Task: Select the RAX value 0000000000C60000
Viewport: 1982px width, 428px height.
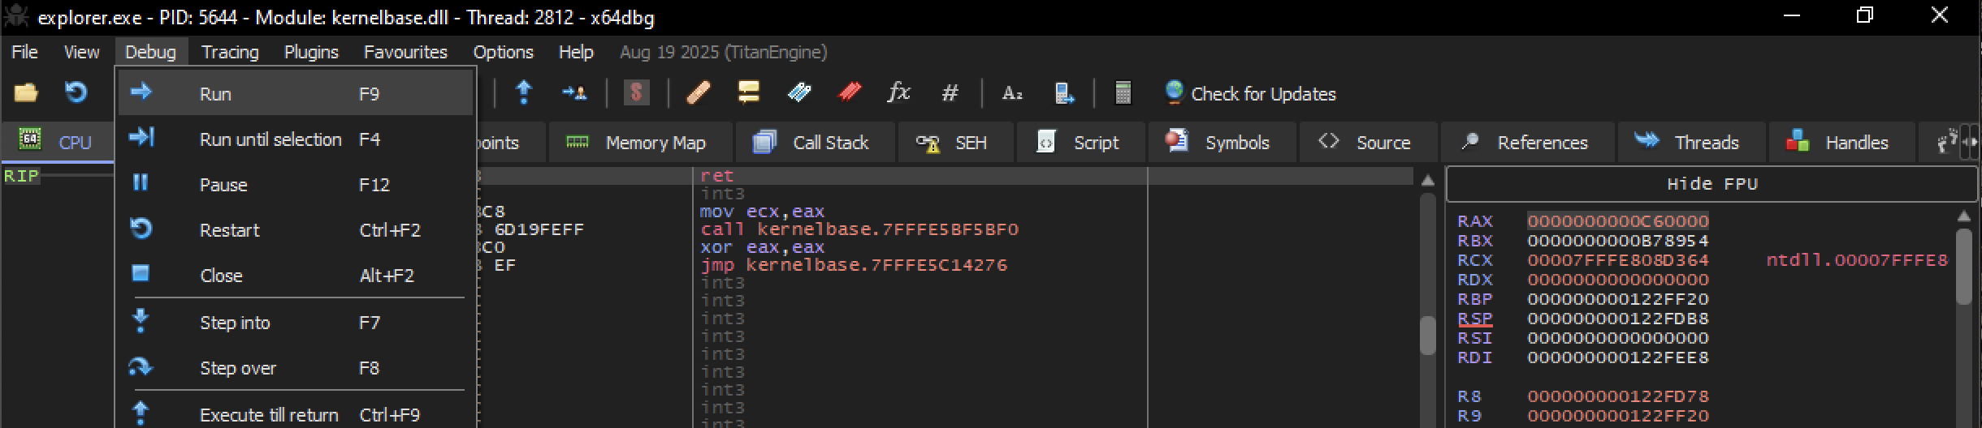Action: 1618,221
